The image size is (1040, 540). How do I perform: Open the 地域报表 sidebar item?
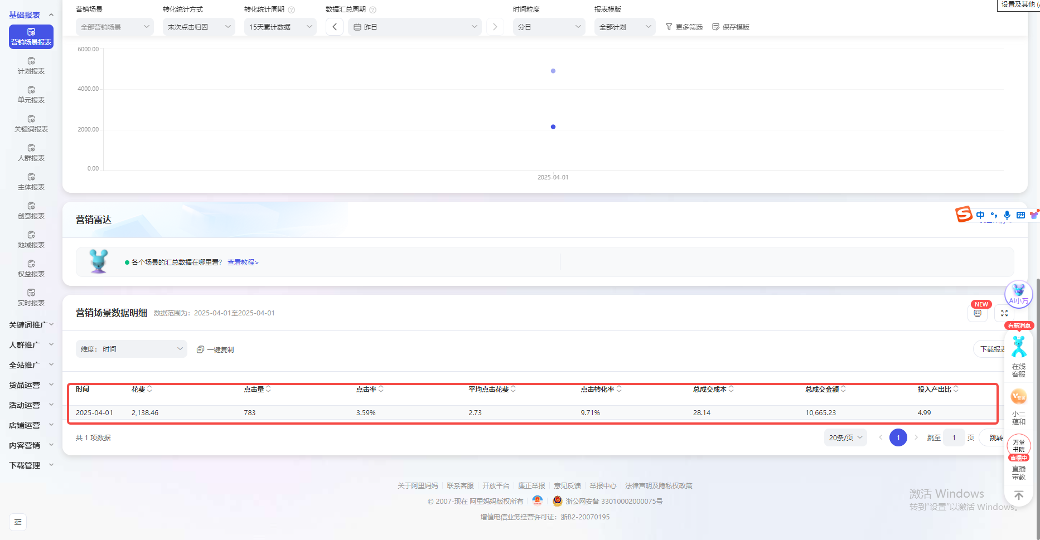pyautogui.click(x=31, y=240)
